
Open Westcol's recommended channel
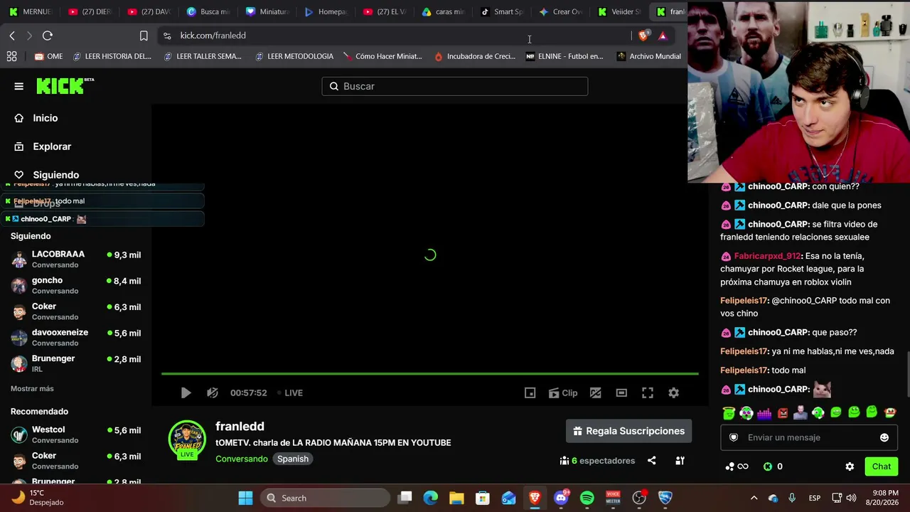coord(76,434)
